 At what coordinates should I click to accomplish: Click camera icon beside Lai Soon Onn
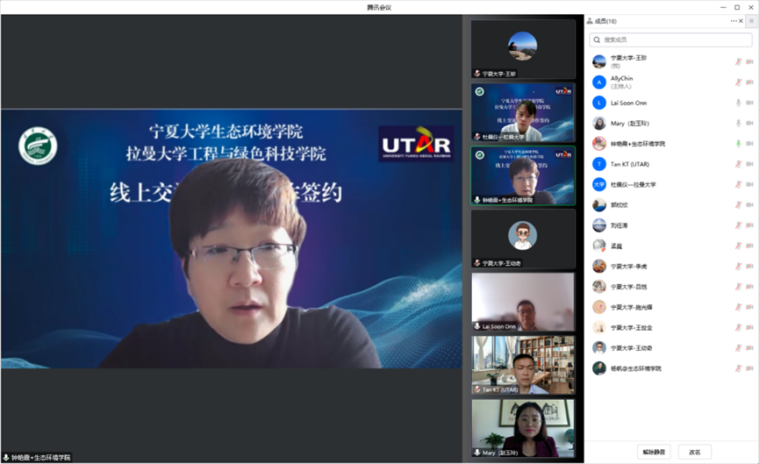click(749, 103)
